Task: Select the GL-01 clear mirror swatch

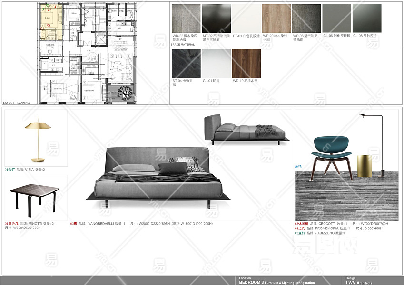Action: click(216, 63)
